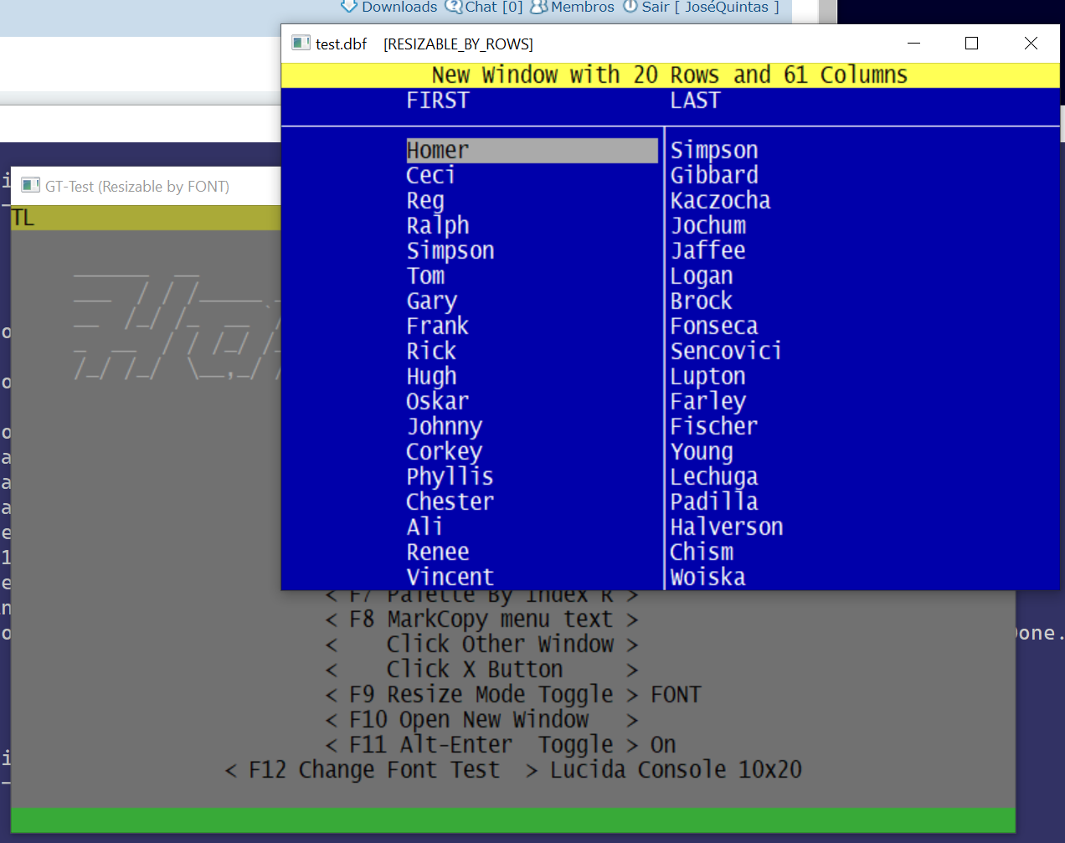Click last name Woiska
The width and height of the screenshot is (1065, 843).
pyautogui.click(x=707, y=578)
